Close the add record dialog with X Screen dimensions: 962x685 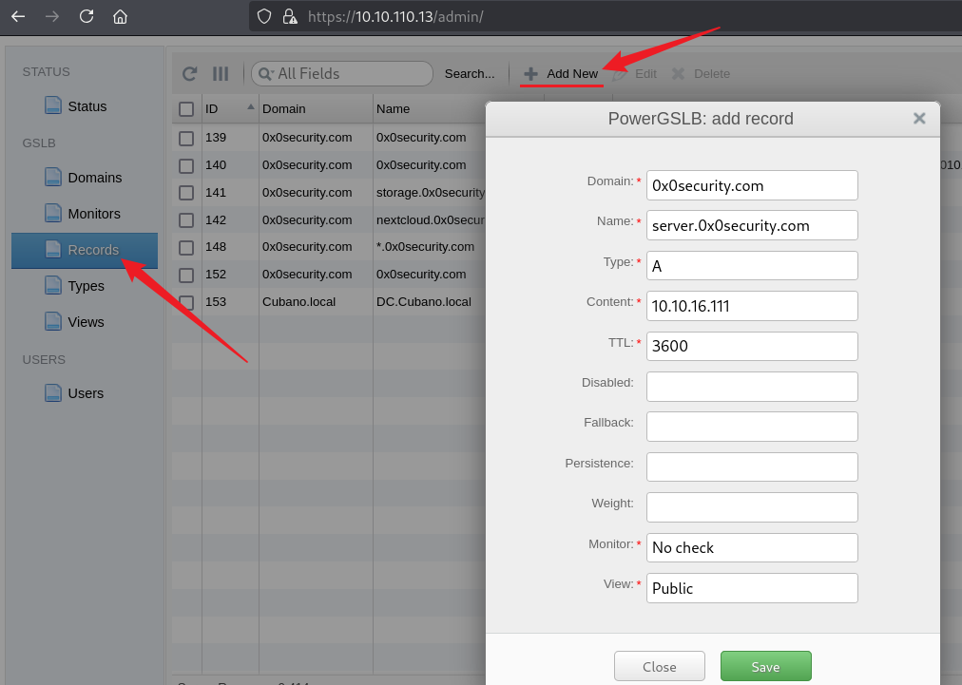coord(918,119)
